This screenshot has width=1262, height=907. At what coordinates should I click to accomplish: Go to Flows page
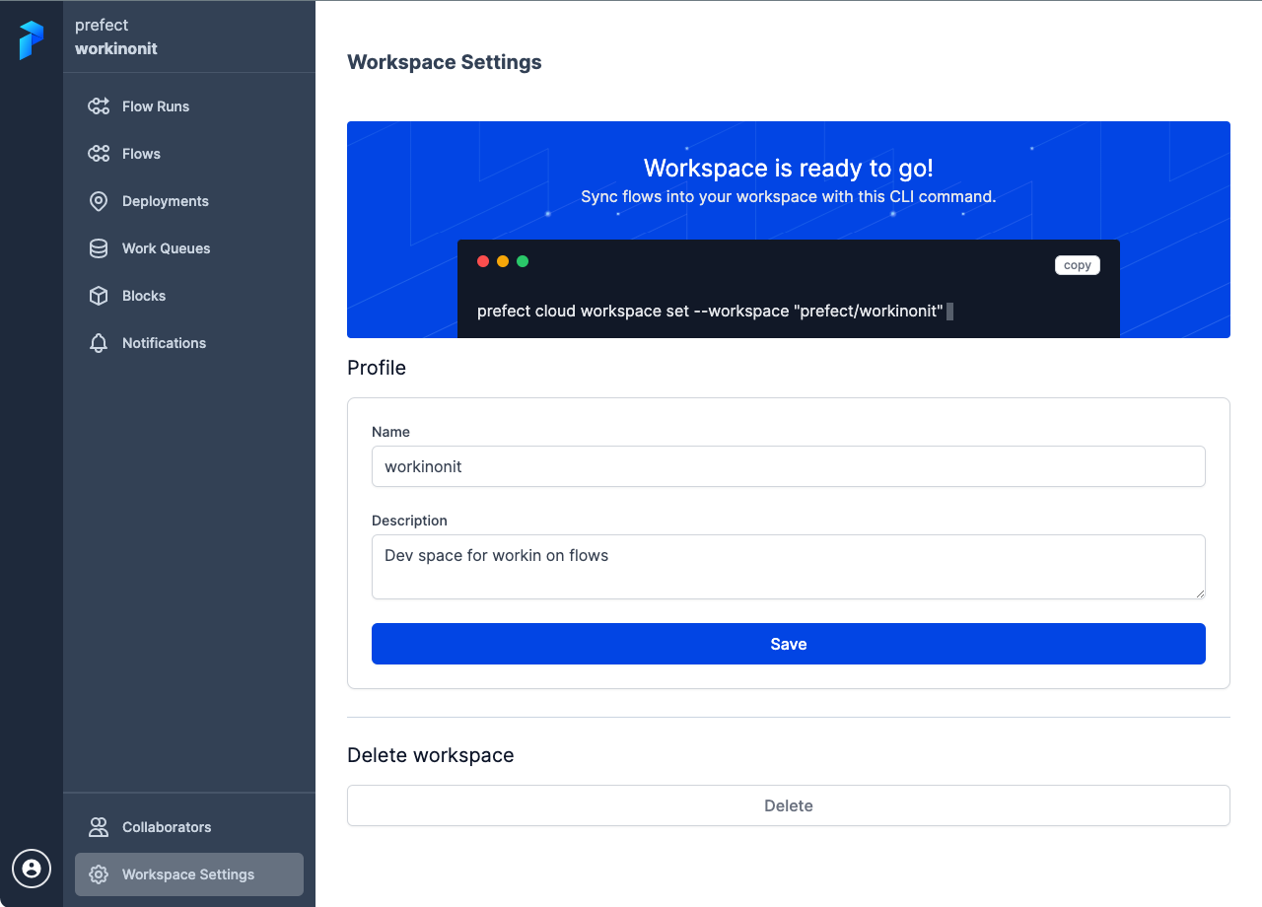pyautogui.click(x=189, y=154)
